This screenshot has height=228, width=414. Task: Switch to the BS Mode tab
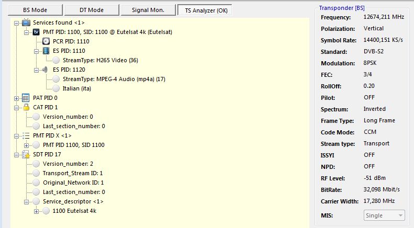pyautogui.click(x=36, y=10)
